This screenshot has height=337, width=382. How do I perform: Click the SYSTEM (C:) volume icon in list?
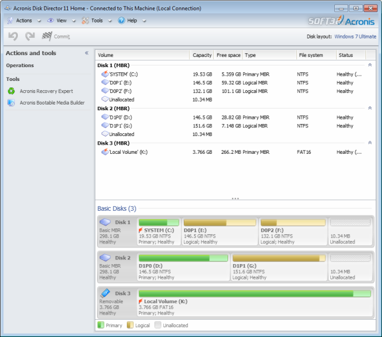105,74
